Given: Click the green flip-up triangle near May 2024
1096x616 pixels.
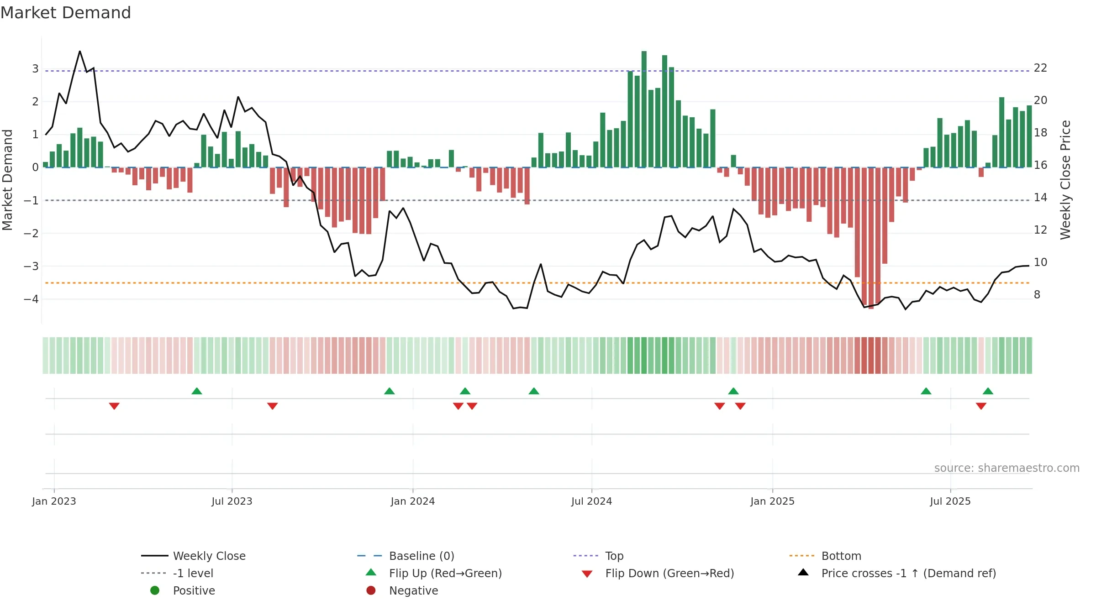Looking at the screenshot, I should coord(534,391).
